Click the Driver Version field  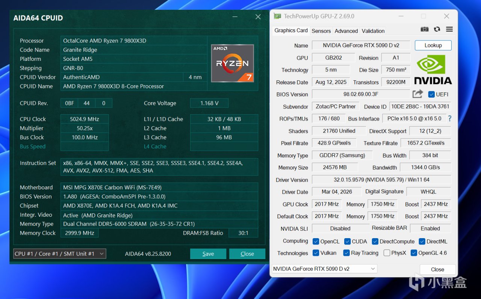381,180
